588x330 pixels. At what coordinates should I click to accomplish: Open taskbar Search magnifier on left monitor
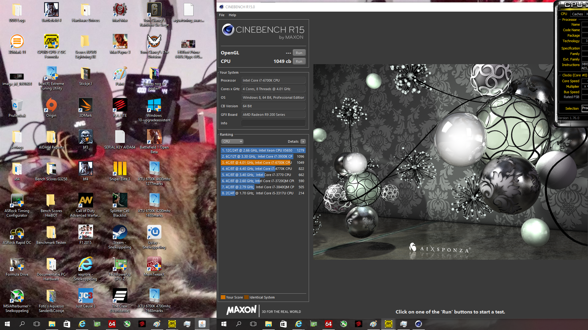click(22, 324)
